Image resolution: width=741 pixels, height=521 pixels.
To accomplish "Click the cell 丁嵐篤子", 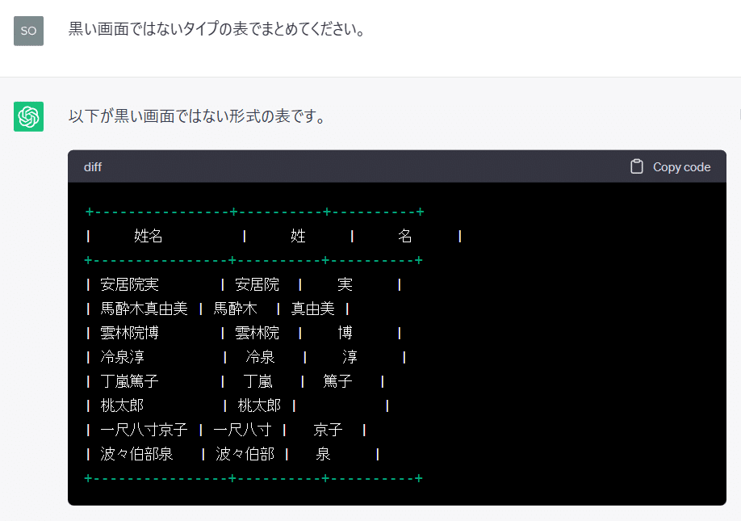I will 129,381.
